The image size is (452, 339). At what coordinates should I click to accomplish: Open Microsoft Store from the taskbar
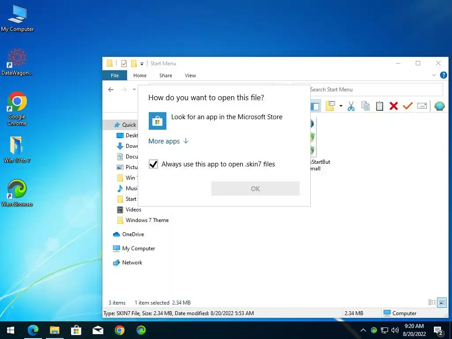(x=76, y=330)
